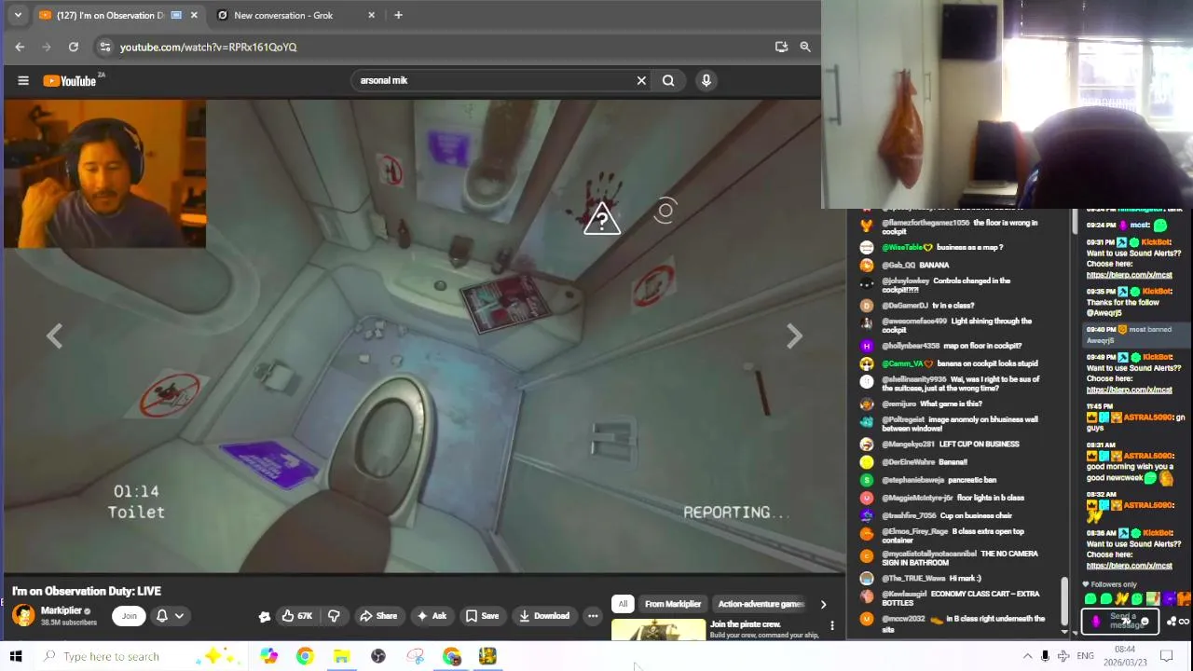Image resolution: width=1193 pixels, height=671 pixels.
Task: Expand notification options chevron
Action: (179, 615)
